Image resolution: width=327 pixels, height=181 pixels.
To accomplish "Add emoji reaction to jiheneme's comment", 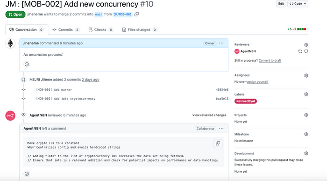I will click(27, 64).
